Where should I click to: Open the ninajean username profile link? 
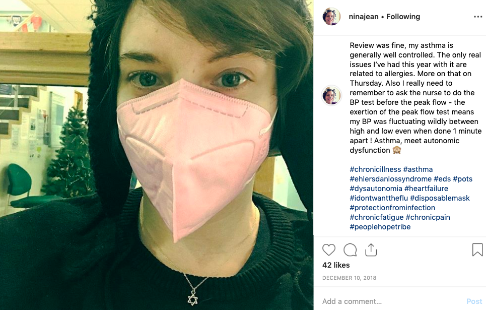[363, 17]
